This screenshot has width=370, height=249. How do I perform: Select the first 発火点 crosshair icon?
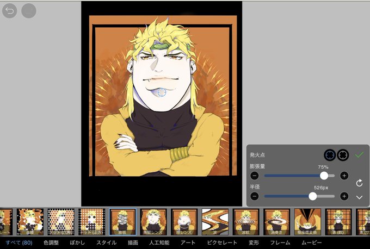click(x=330, y=155)
